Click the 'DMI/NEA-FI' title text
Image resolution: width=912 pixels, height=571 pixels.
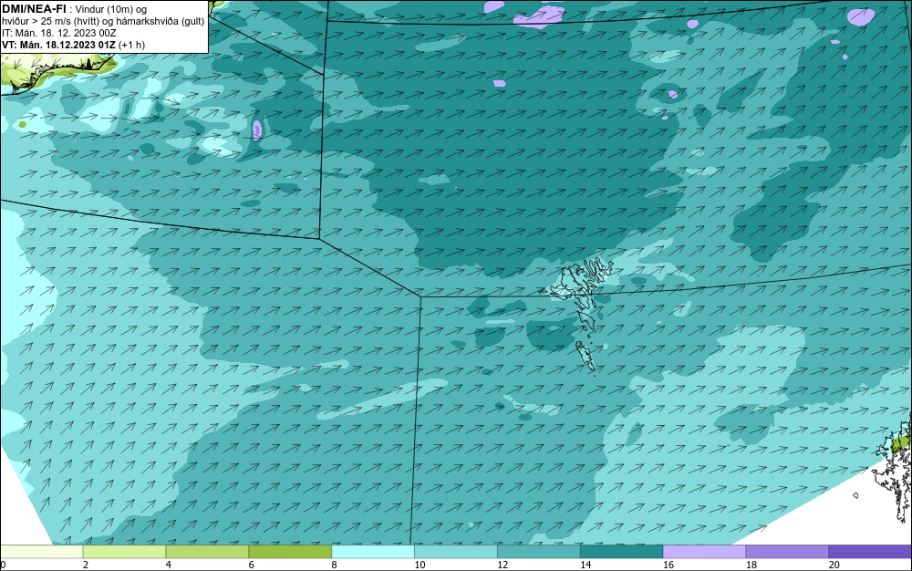pyautogui.click(x=35, y=9)
